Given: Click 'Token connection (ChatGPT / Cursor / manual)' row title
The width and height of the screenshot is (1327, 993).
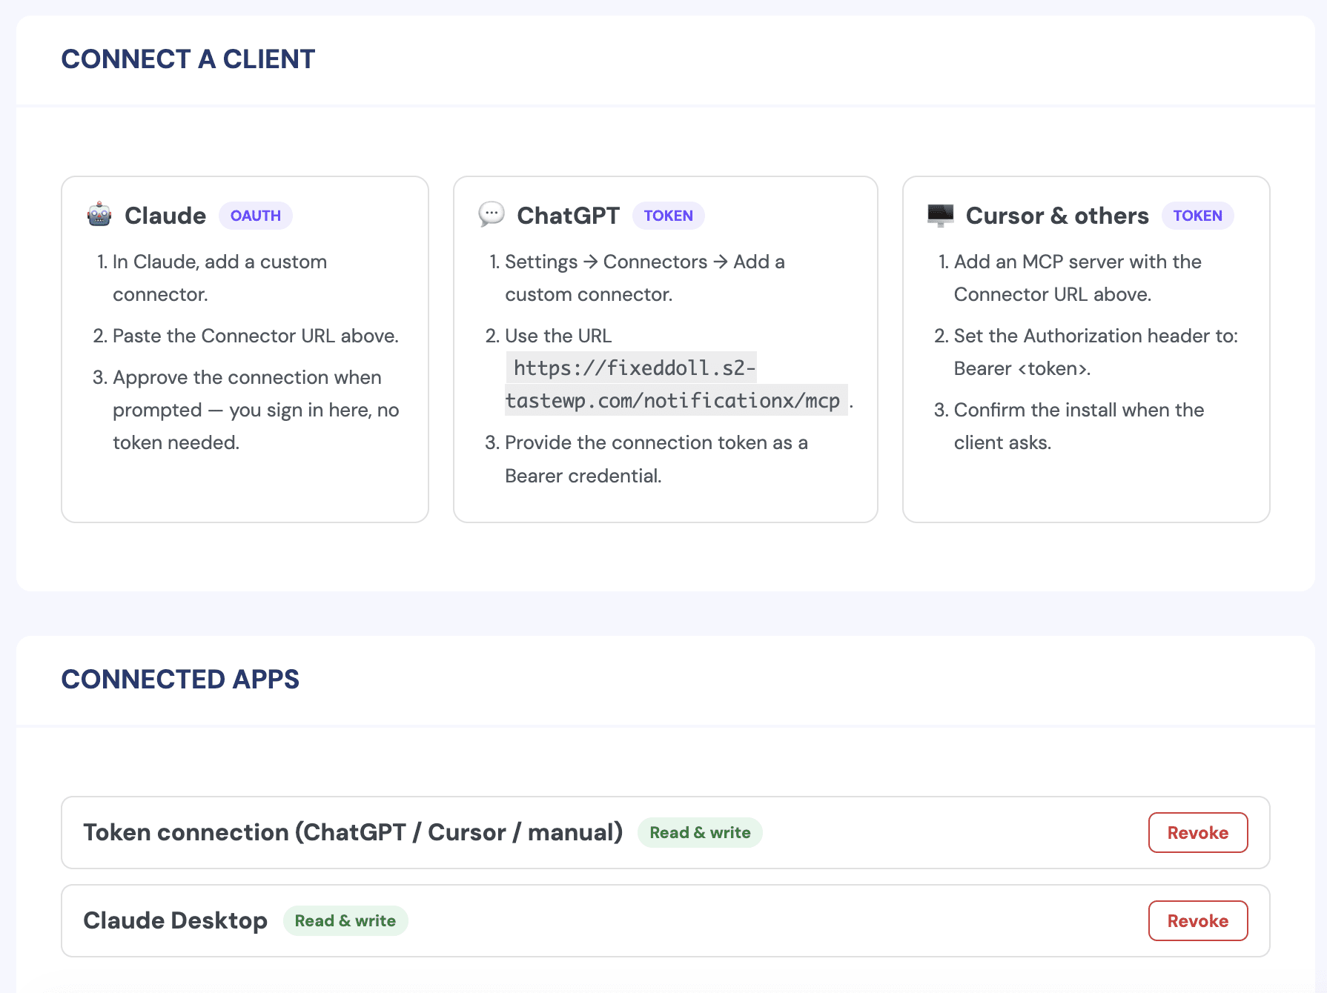Looking at the screenshot, I should pos(353,832).
